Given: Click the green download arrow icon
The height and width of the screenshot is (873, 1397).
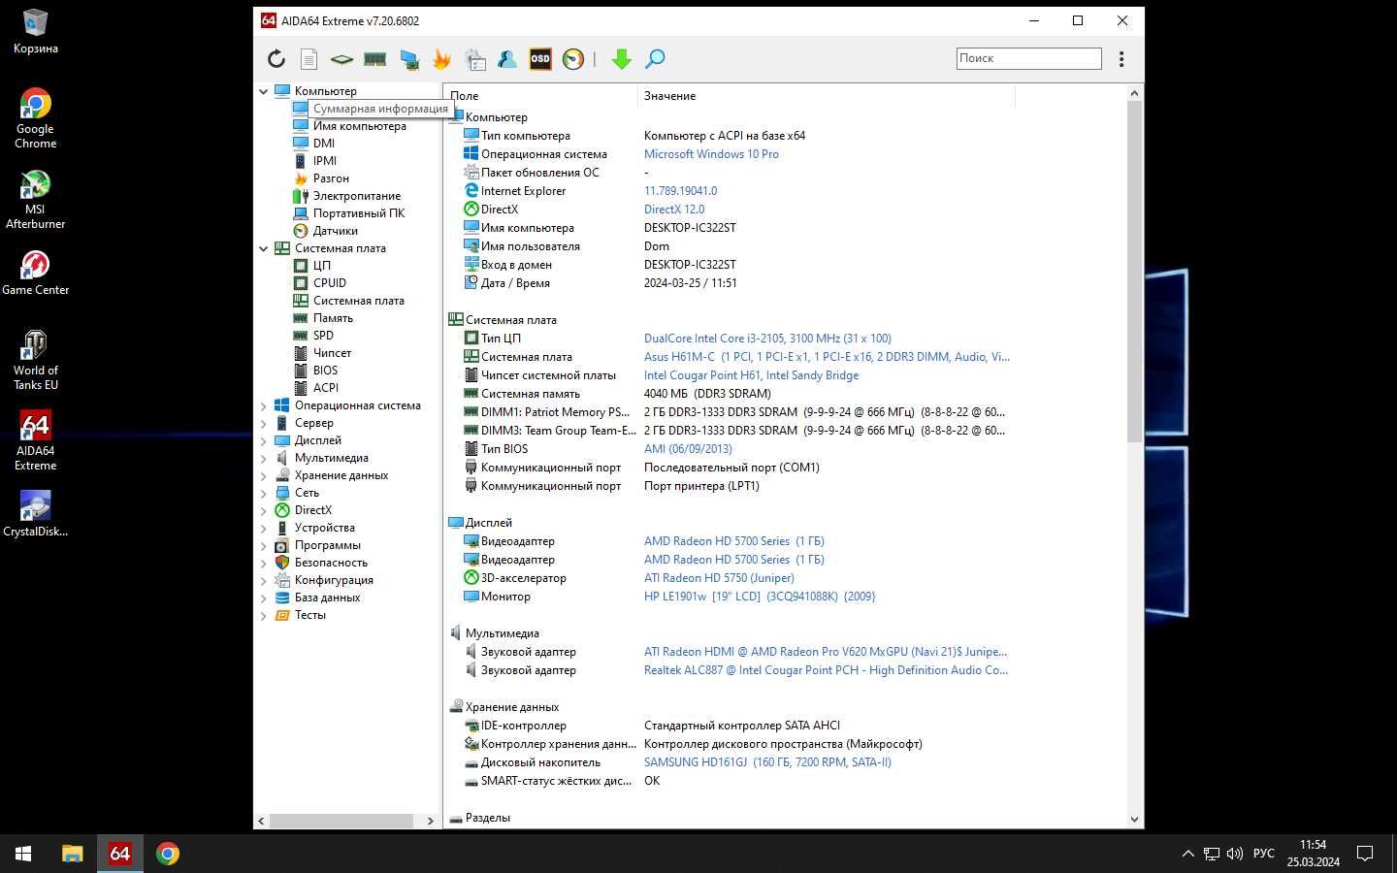Looking at the screenshot, I should click(622, 59).
